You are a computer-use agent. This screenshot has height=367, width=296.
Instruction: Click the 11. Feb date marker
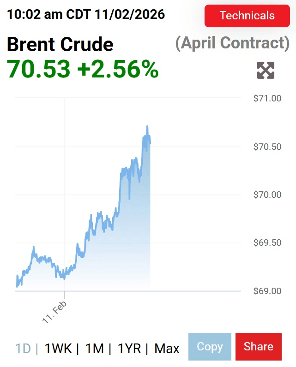point(55,312)
